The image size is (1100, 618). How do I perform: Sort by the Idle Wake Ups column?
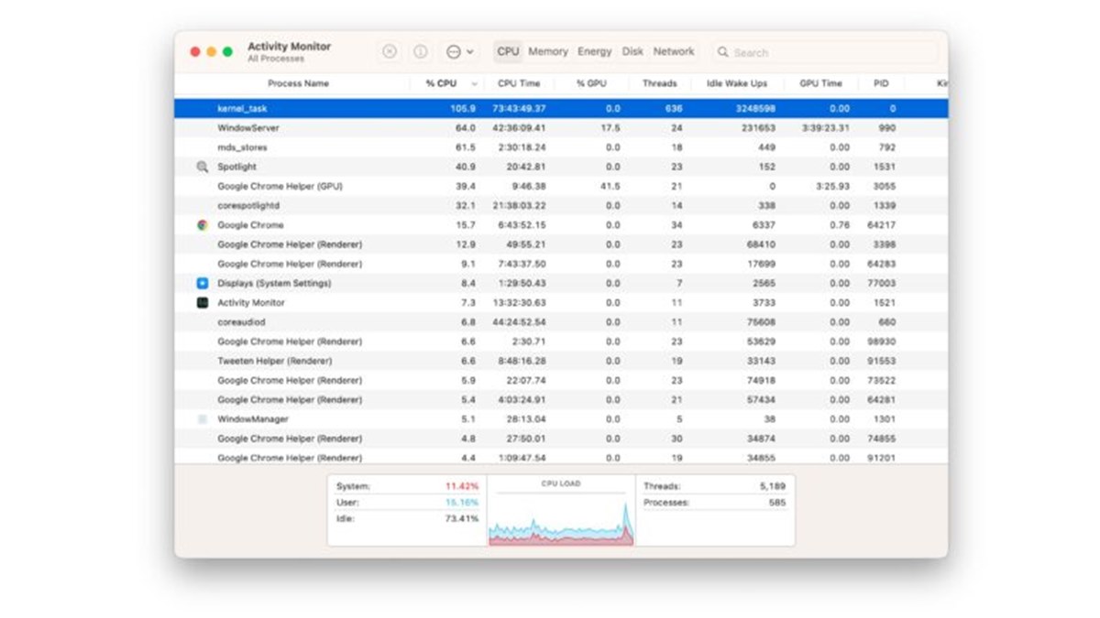(736, 83)
